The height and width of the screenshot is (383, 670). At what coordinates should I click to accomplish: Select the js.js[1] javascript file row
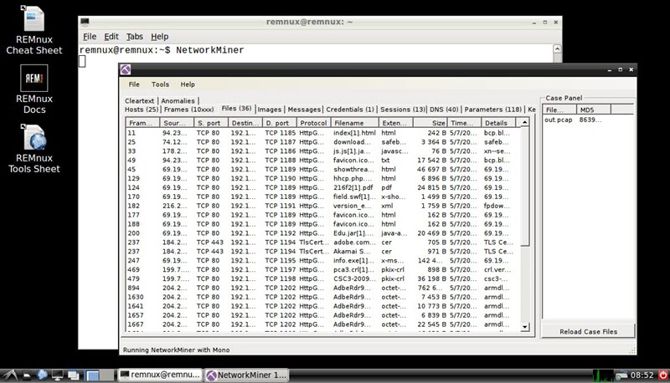click(x=322, y=151)
